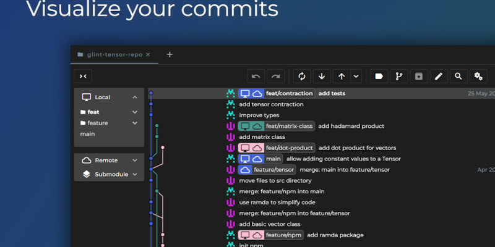This screenshot has width=495, height=247.
Task: Click cloud icon on feature/npm badge
Action: click(257, 235)
